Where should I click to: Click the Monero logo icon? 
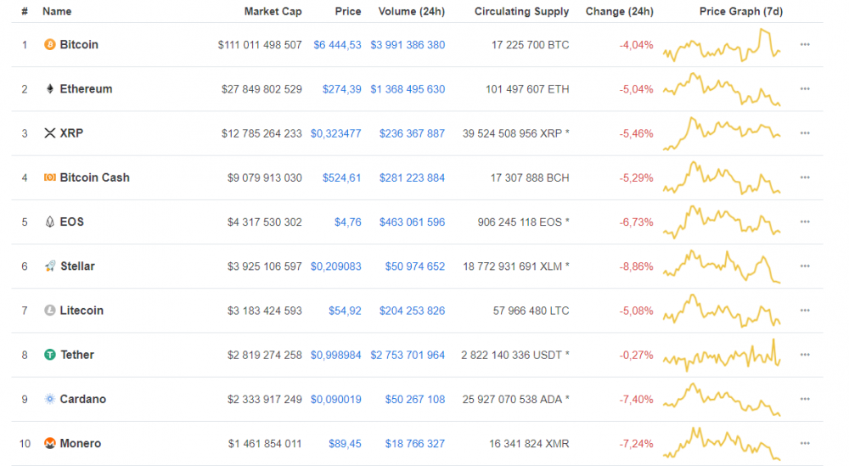pos(49,444)
